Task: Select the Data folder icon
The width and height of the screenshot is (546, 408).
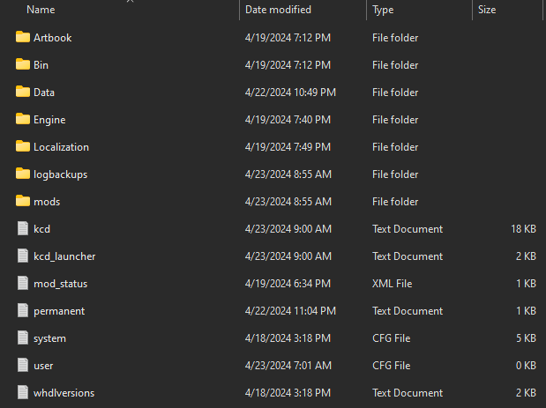Action: 23,92
